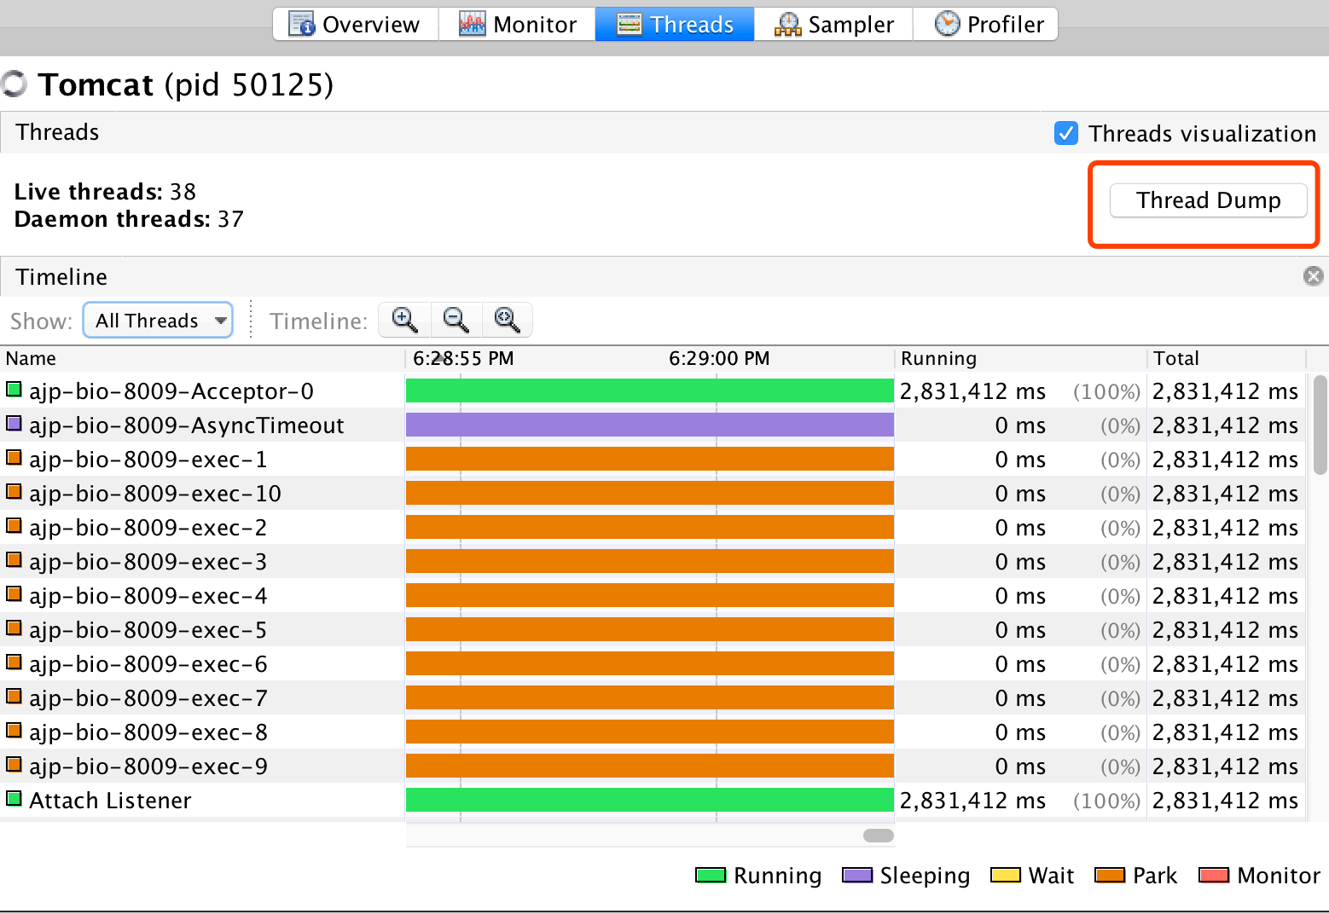Viewport: 1329px width, 914px height.
Task: Select the ajp-bio-8009-Acceptor-0 thread row
Action: coord(653,391)
